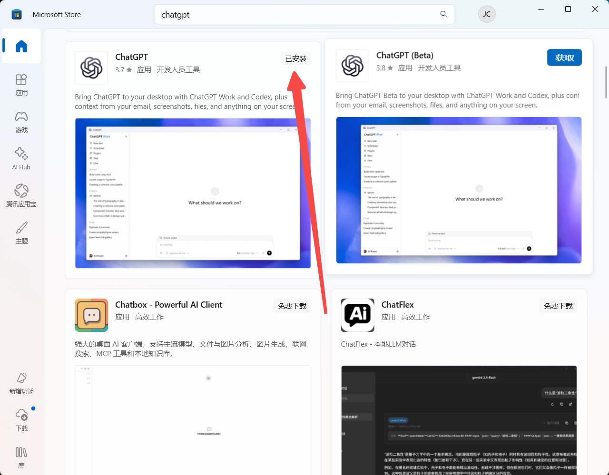Open the 应用 apps section
Screen dimensions: 609x475
tap(21, 85)
